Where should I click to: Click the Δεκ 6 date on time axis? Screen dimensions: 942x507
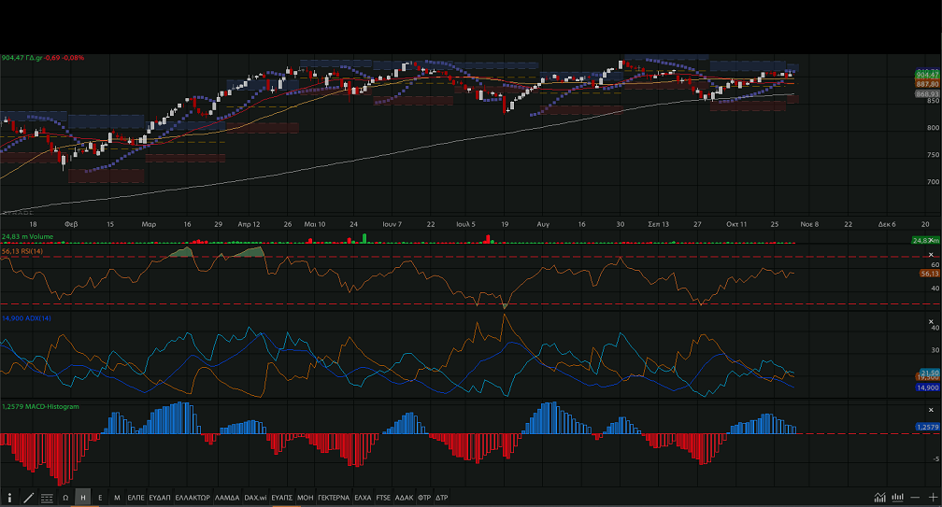tap(887, 224)
